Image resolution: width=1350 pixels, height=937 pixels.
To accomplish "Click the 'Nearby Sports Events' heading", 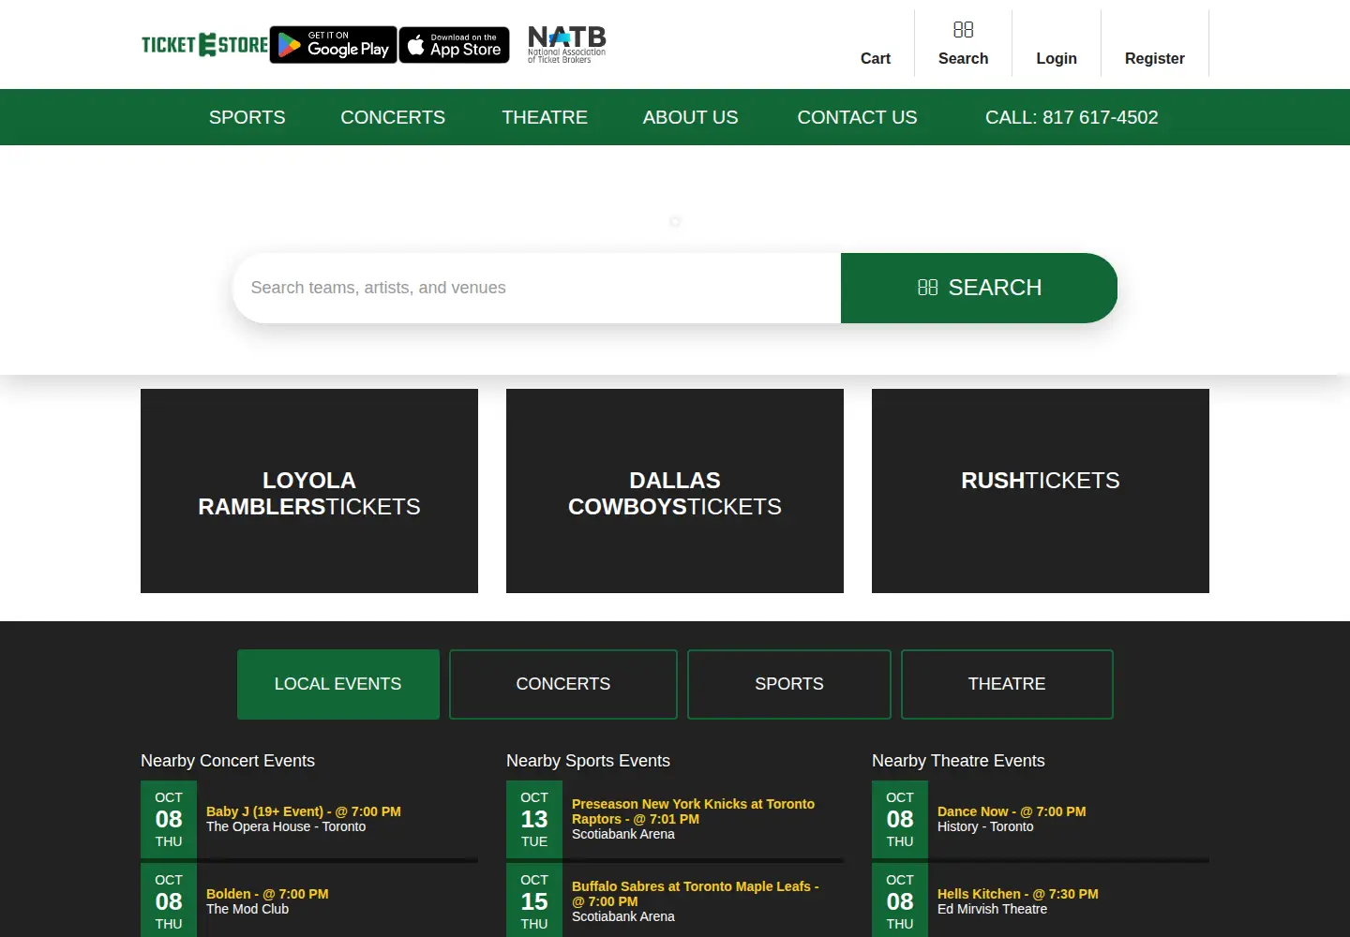I will [x=589, y=761].
